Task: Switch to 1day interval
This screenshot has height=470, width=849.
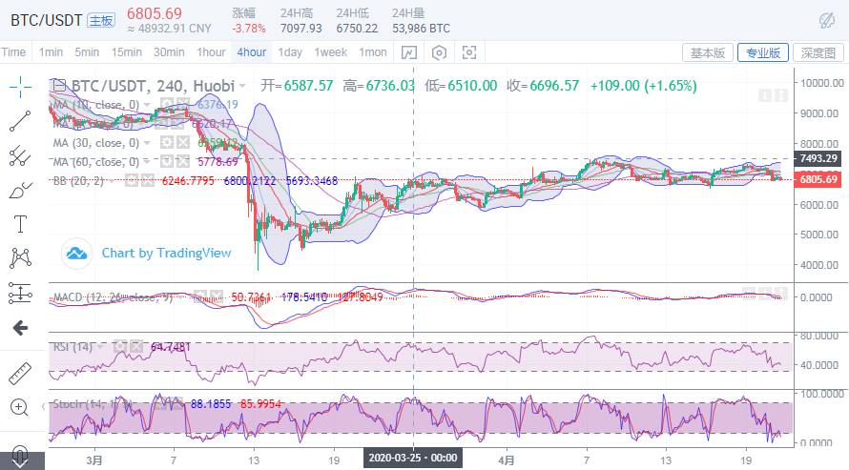Action: click(290, 52)
